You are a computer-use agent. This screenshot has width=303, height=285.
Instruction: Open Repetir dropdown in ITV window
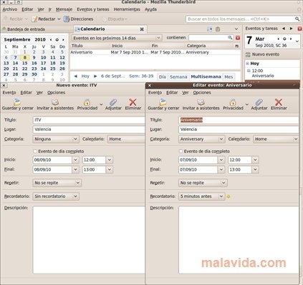click(x=57, y=183)
